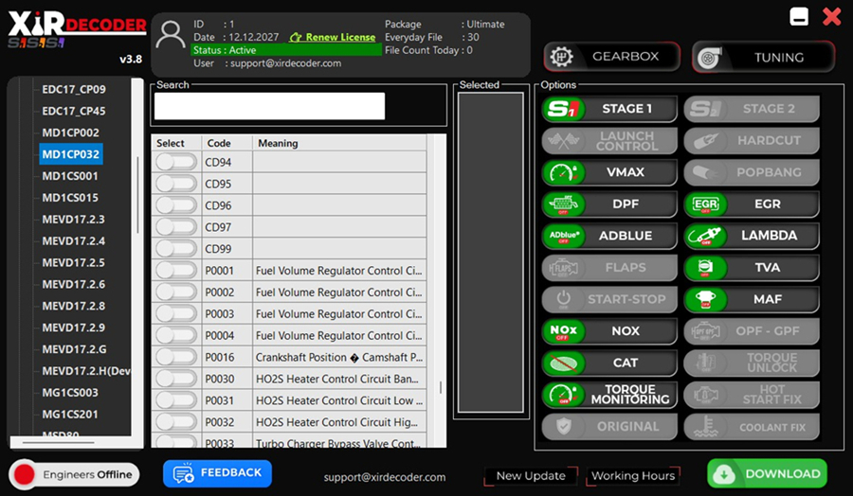Click the EGR off icon
This screenshot has height=496, width=853.
(705, 204)
